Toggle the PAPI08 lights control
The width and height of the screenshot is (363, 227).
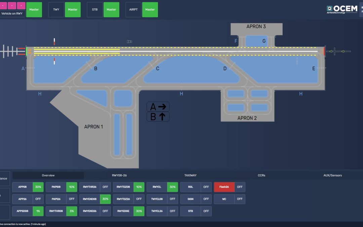coord(62,187)
